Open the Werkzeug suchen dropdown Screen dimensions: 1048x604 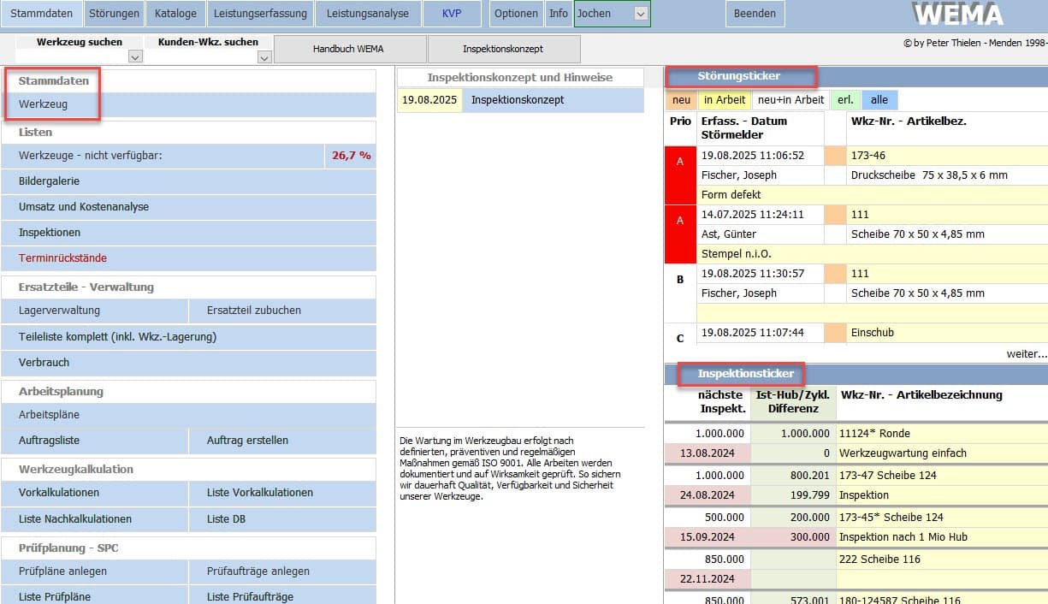134,57
